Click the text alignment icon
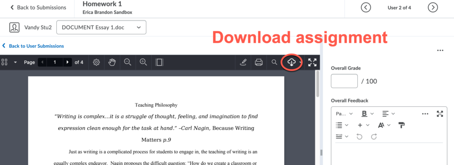The image size is (454, 165). point(385,114)
